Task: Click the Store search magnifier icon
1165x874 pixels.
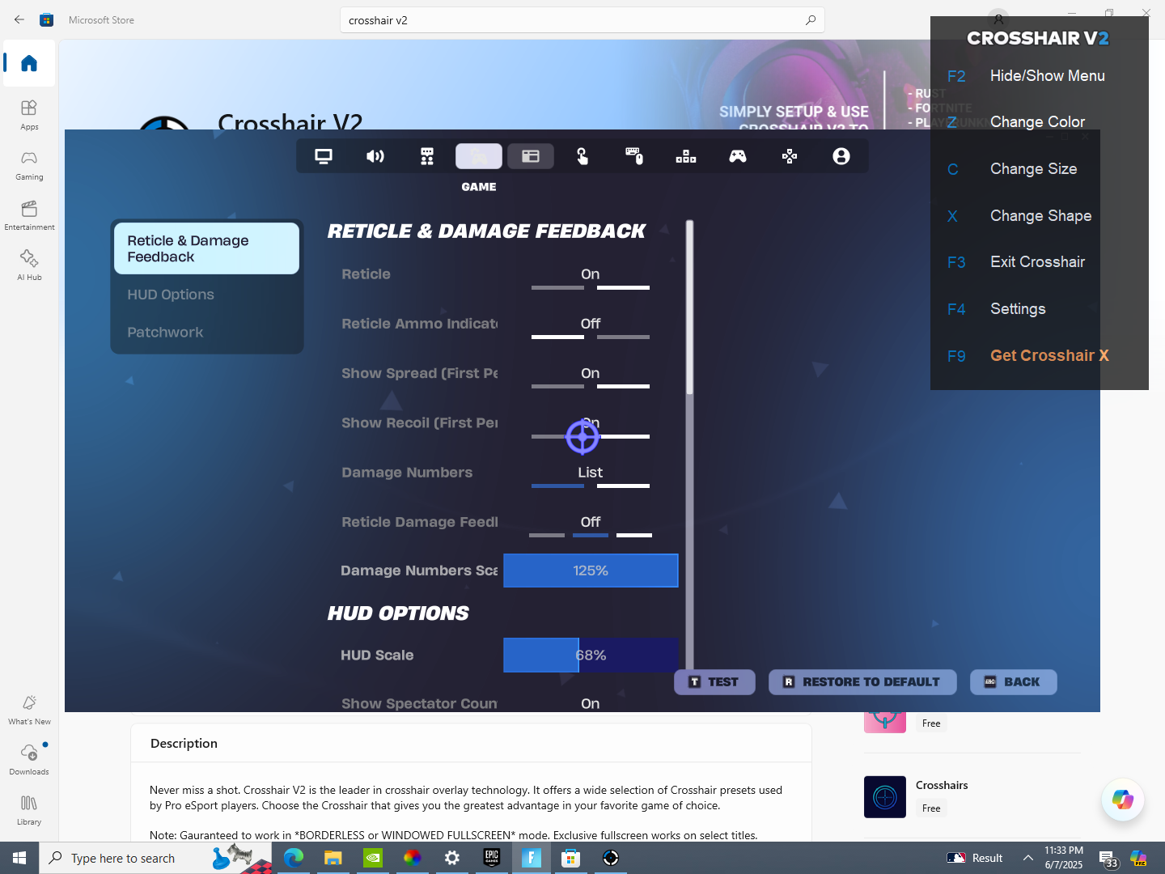Action: pyautogui.click(x=811, y=20)
